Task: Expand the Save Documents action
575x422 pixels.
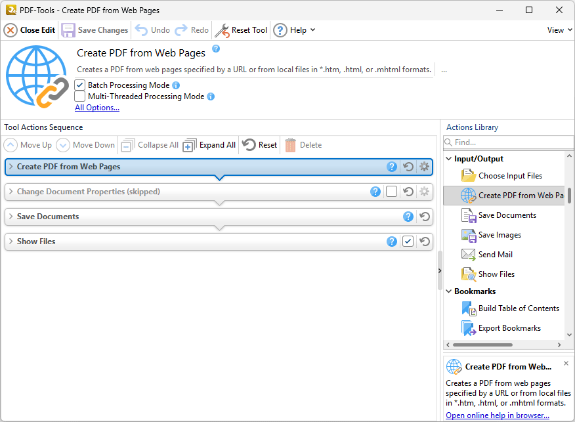Action: tap(11, 217)
